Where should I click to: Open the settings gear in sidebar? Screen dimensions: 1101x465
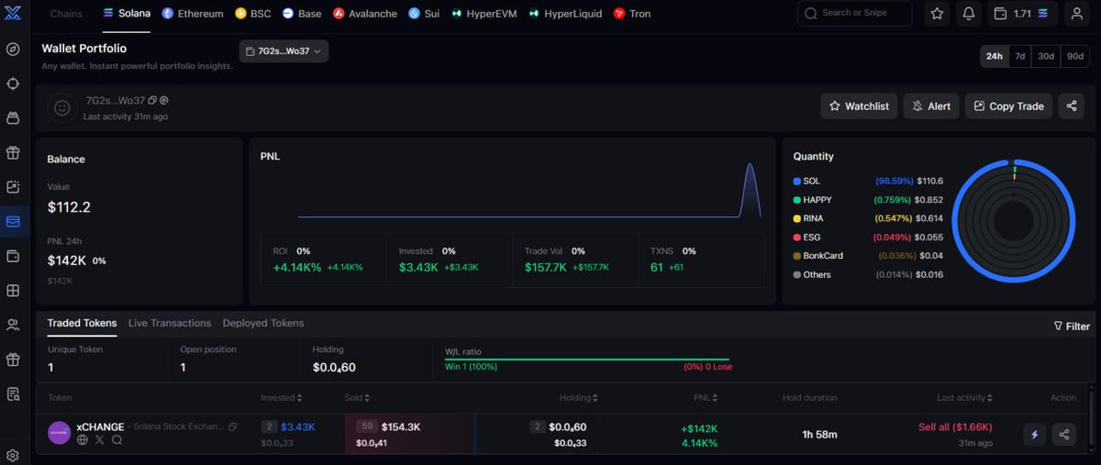pyautogui.click(x=13, y=455)
